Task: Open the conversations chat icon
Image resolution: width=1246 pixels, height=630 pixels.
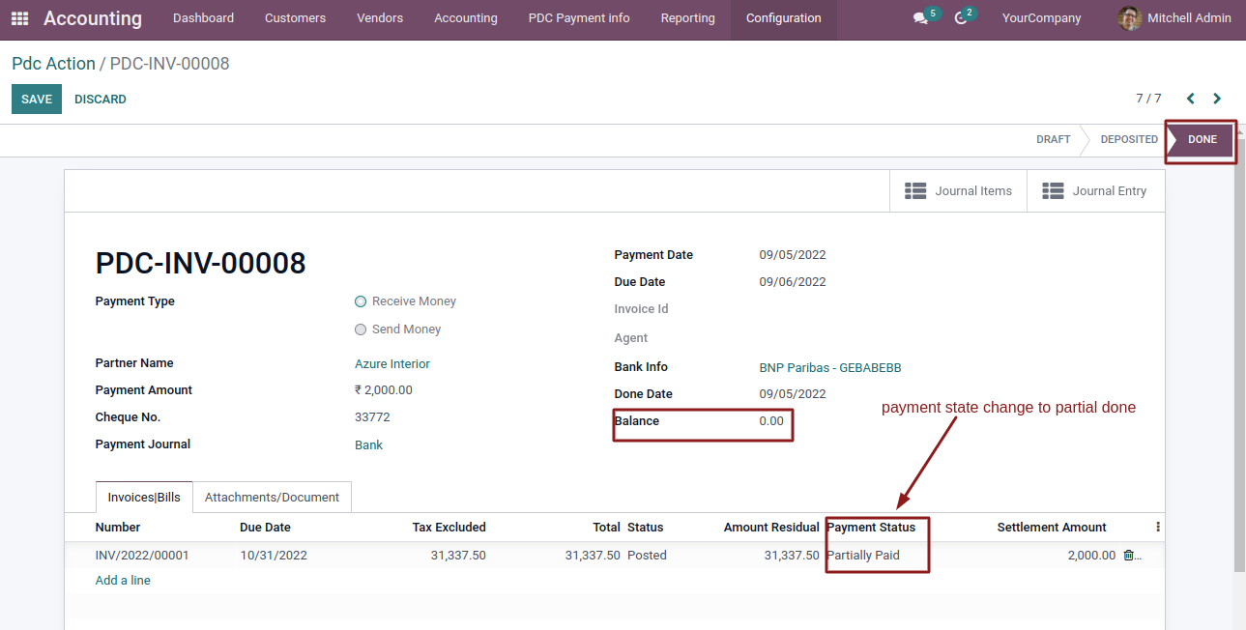Action: (920, 18)
